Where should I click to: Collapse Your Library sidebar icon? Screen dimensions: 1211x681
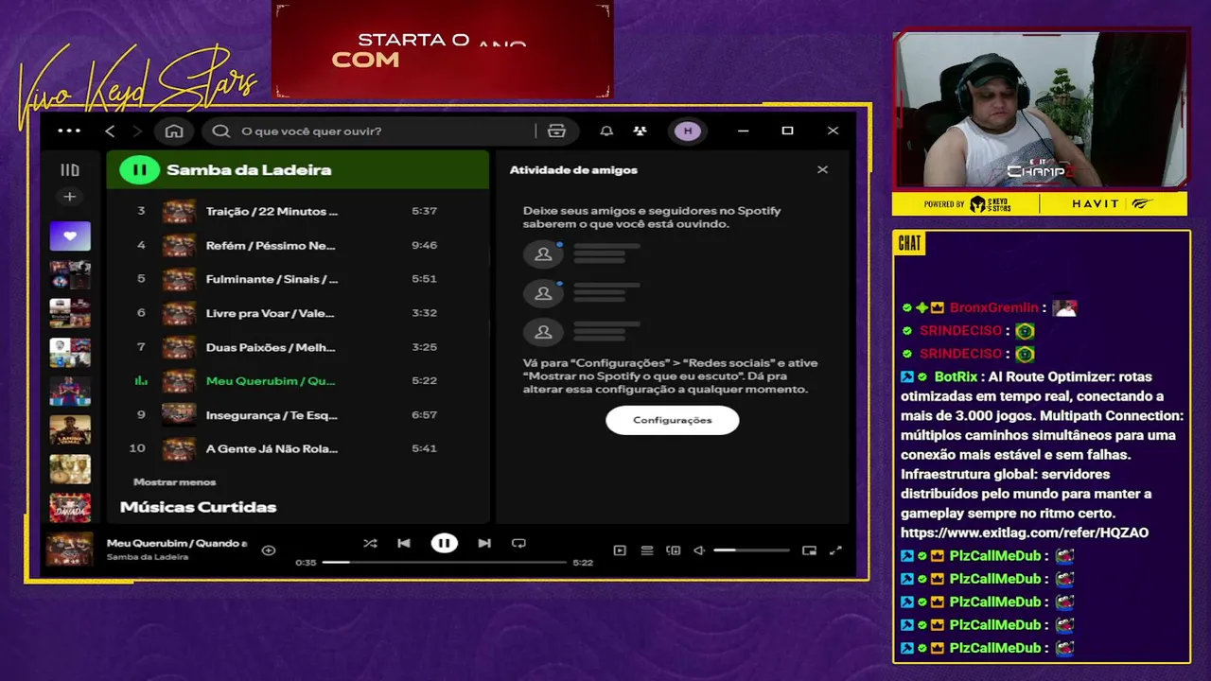70,170
